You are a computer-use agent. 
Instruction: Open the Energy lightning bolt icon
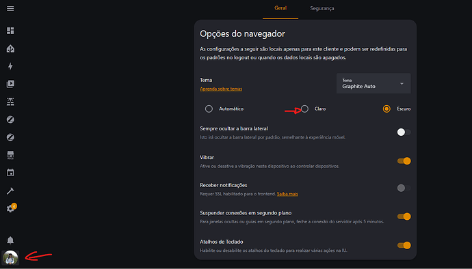click(10, 66)
